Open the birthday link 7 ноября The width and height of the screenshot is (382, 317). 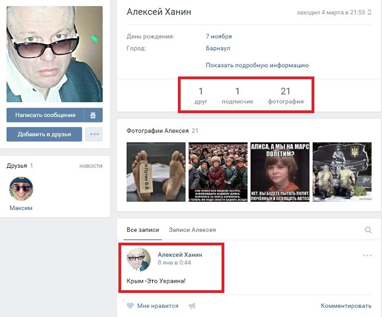pyautogui.click(x=218, y=36)
